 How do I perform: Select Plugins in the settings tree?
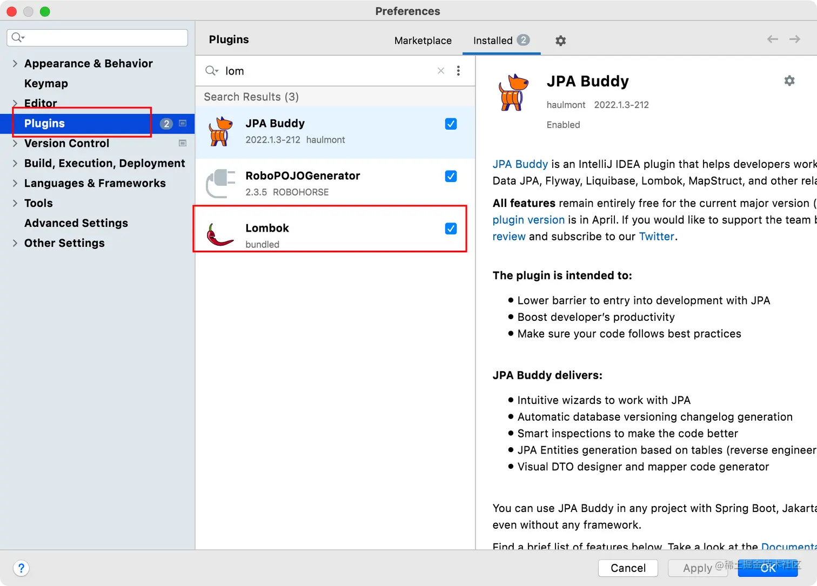coord(97,123)
